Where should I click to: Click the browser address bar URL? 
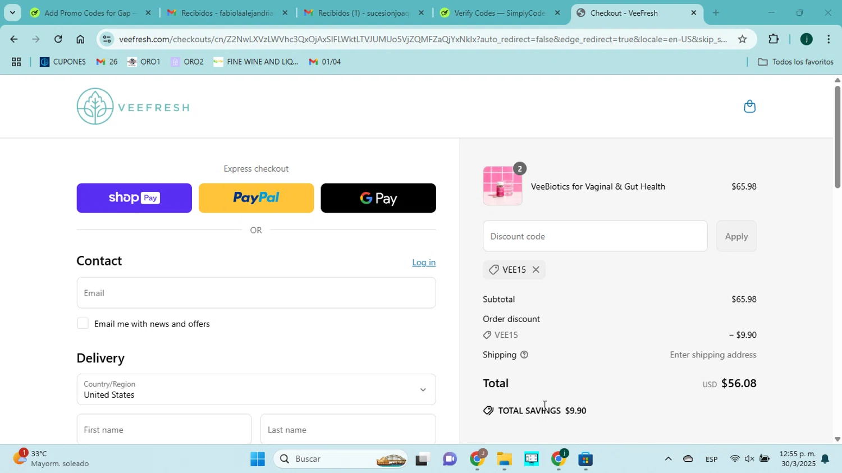click(422, 39)
